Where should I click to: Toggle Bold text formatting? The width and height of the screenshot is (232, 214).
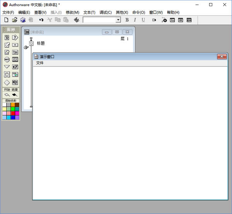pos(127,20)
